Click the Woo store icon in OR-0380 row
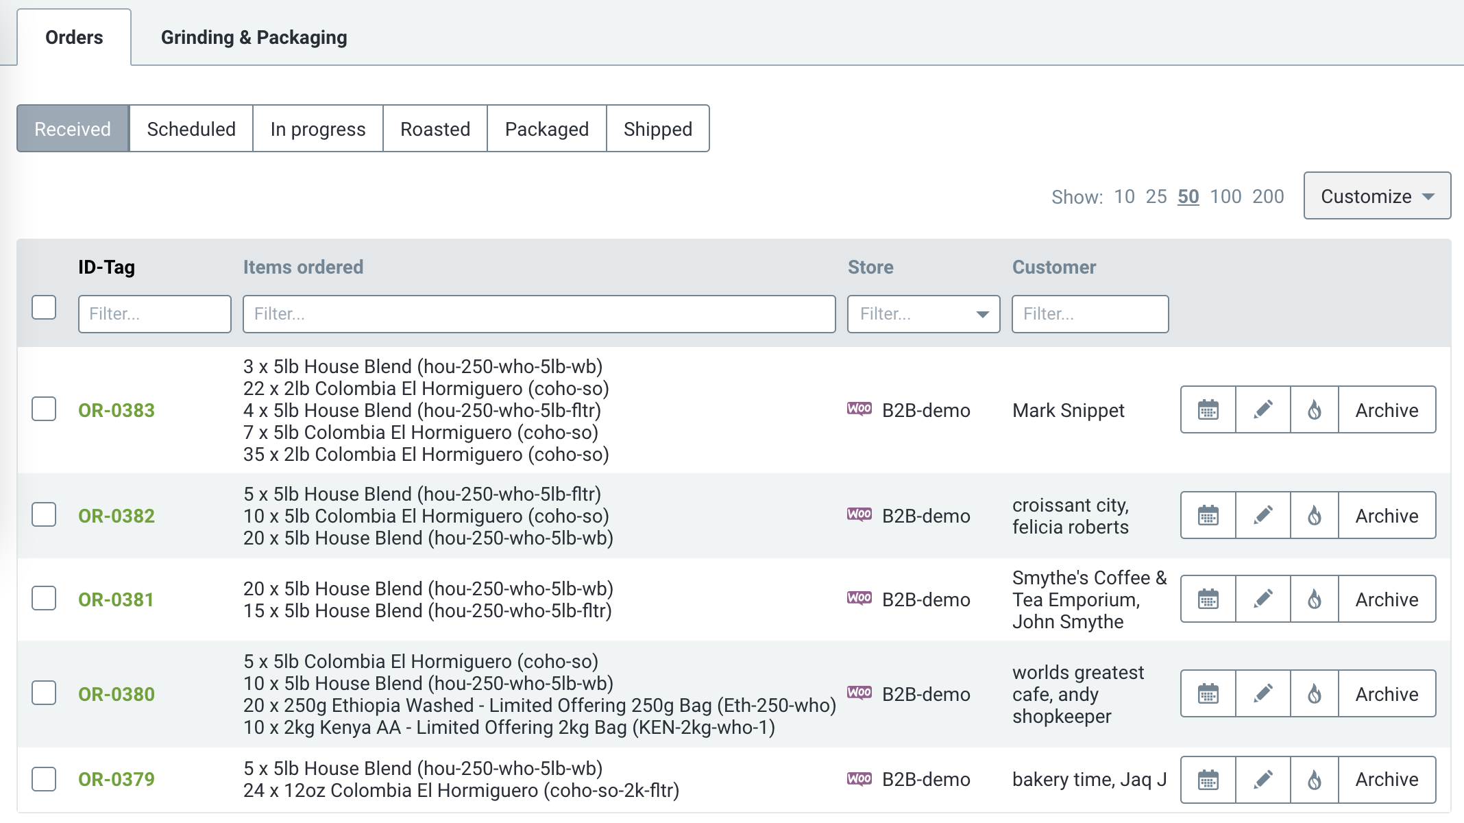This screenshot has height=823, width=1464. pos(859,693)
